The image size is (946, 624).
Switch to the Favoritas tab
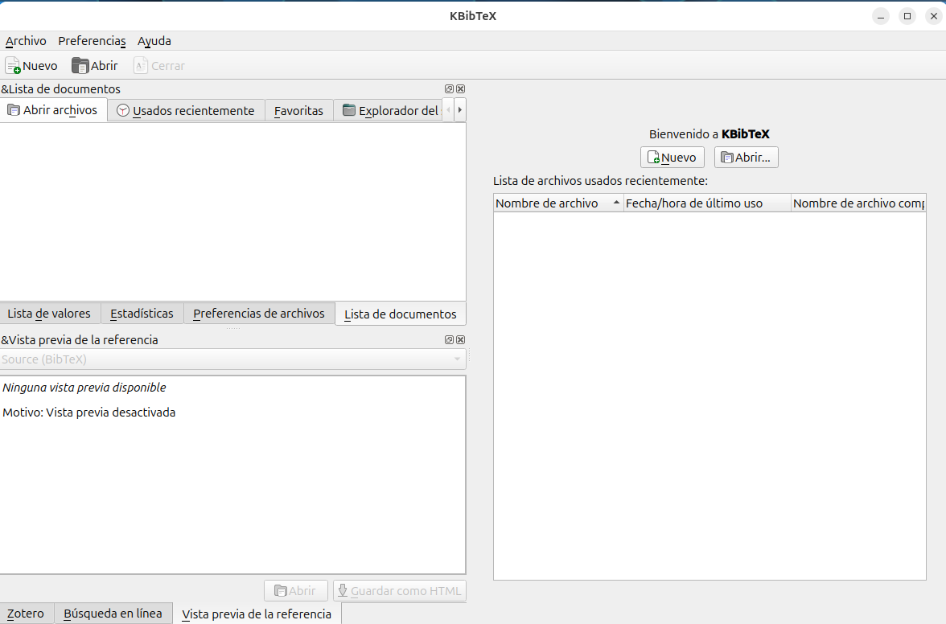(x=298, y=110)
